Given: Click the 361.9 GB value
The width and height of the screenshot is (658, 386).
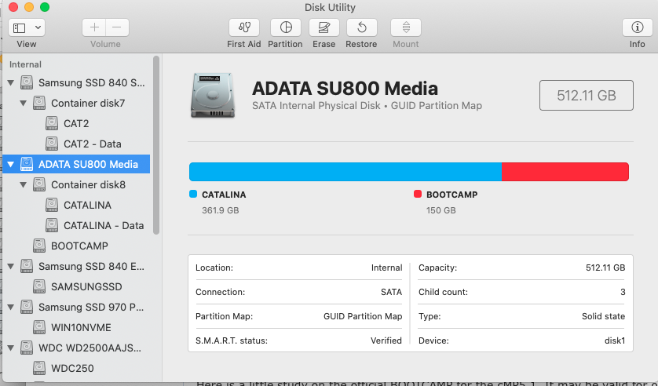Looking at the screenshot, I should coord(221,210).
